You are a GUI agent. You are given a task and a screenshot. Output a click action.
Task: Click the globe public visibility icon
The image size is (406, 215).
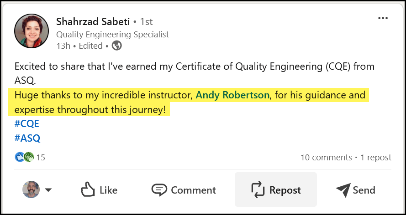[117, 46]
